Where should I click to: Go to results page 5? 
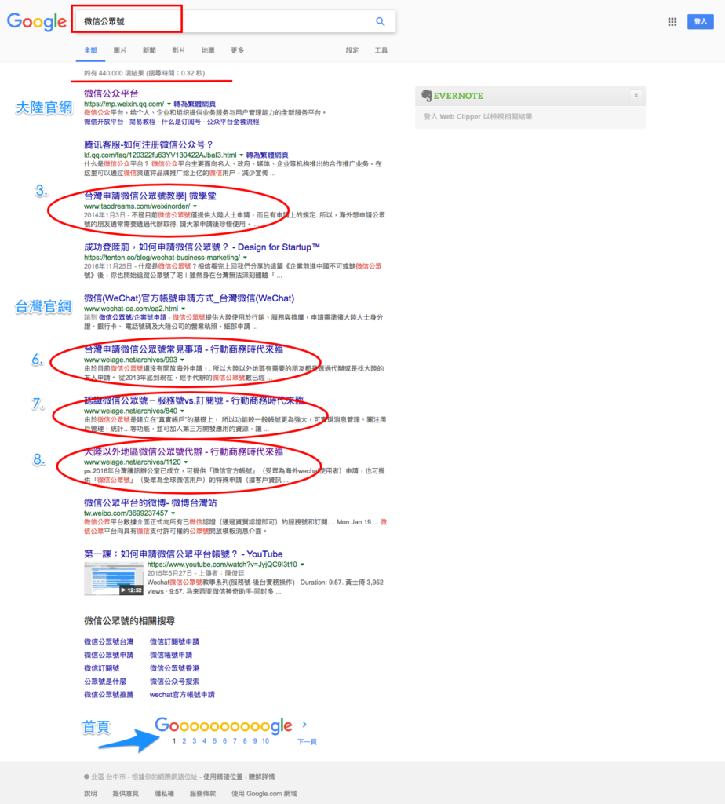[215, 741]
